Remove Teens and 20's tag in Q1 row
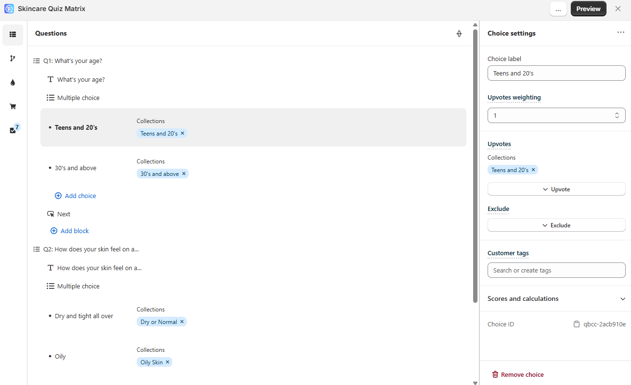 tap(182, 133)
